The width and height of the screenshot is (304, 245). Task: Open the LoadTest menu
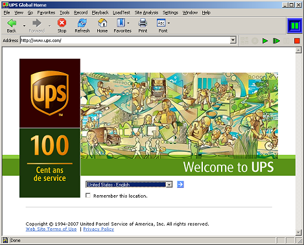click(121, 13)
